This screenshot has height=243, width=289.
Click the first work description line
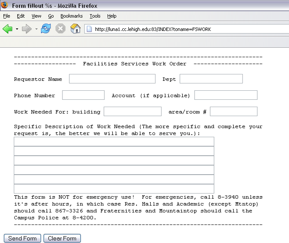click(114, 141)
